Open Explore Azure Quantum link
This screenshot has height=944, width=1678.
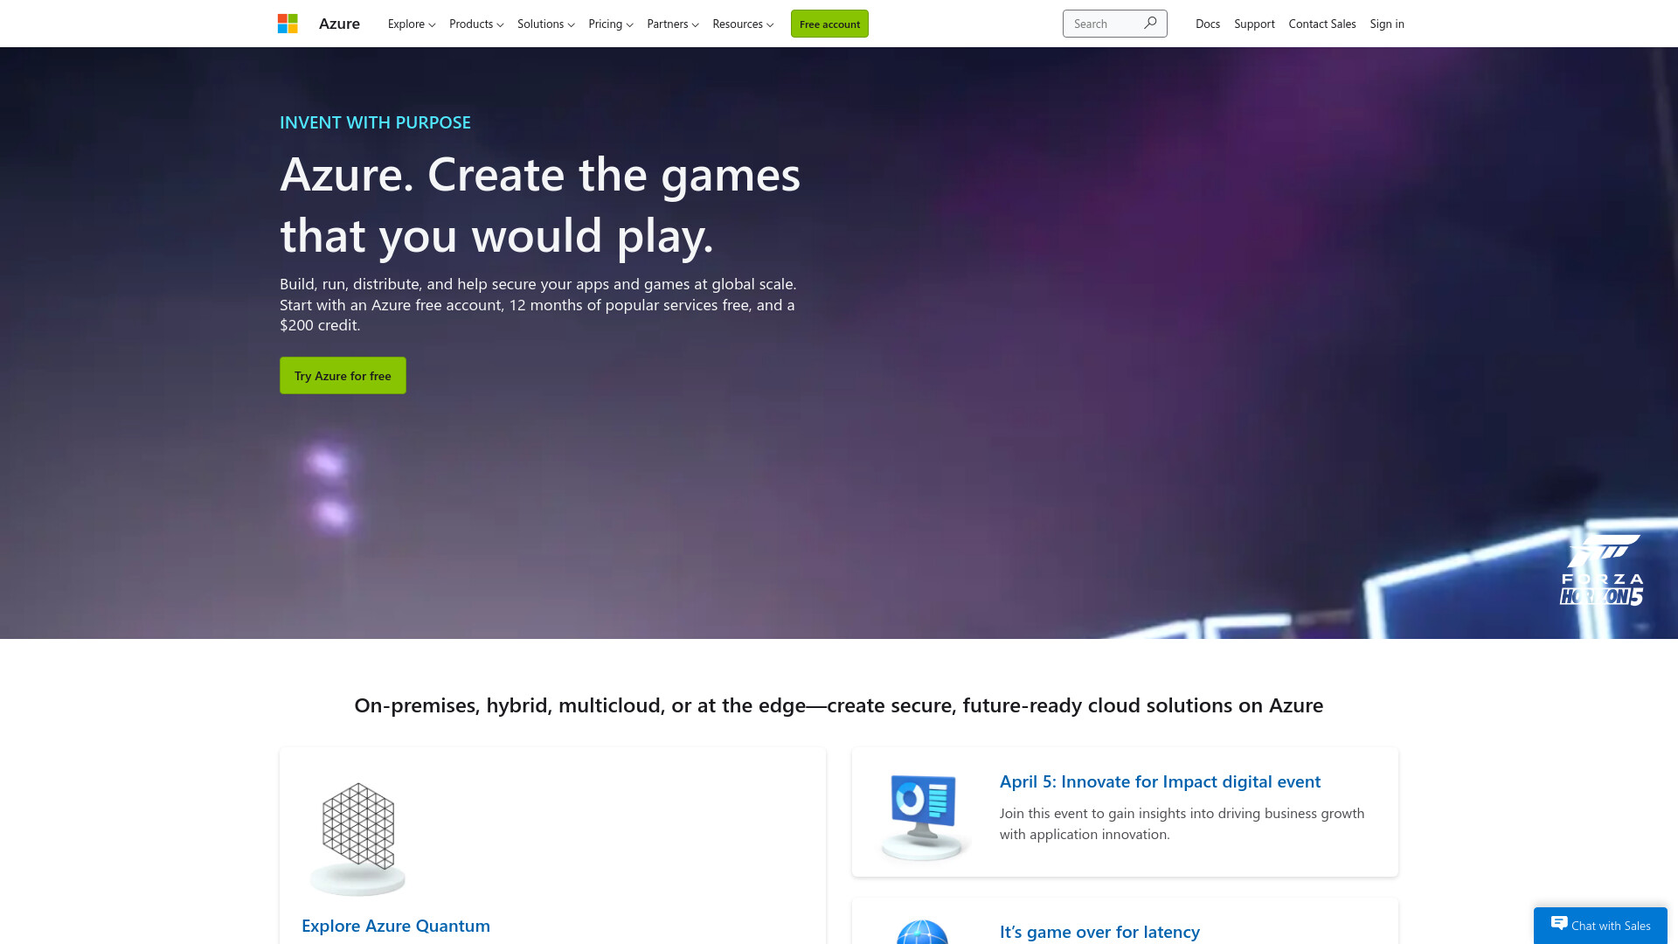[396, 926]
